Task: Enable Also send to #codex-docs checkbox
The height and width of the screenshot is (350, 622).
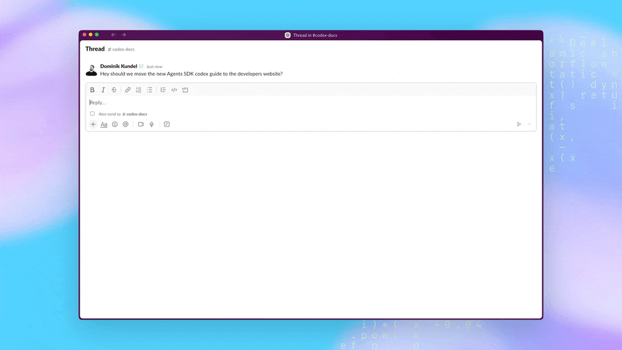Action: [x=93, y=114]
